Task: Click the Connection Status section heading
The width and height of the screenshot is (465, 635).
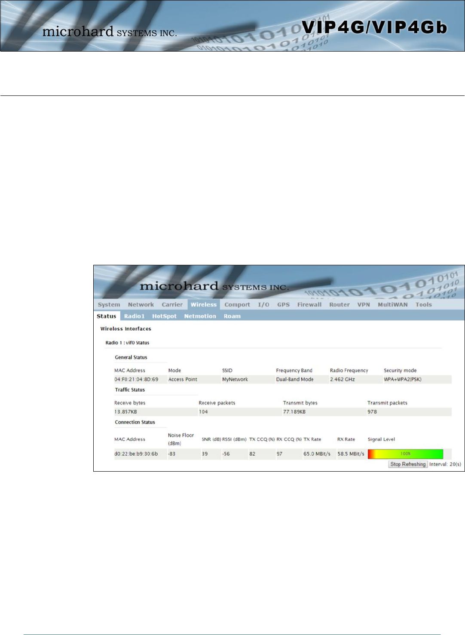Action: tap(135, 422)
